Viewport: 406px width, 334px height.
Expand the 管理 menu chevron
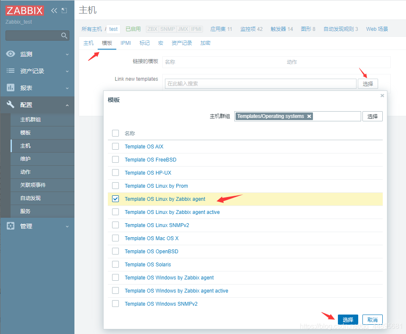tap(67, 226)
